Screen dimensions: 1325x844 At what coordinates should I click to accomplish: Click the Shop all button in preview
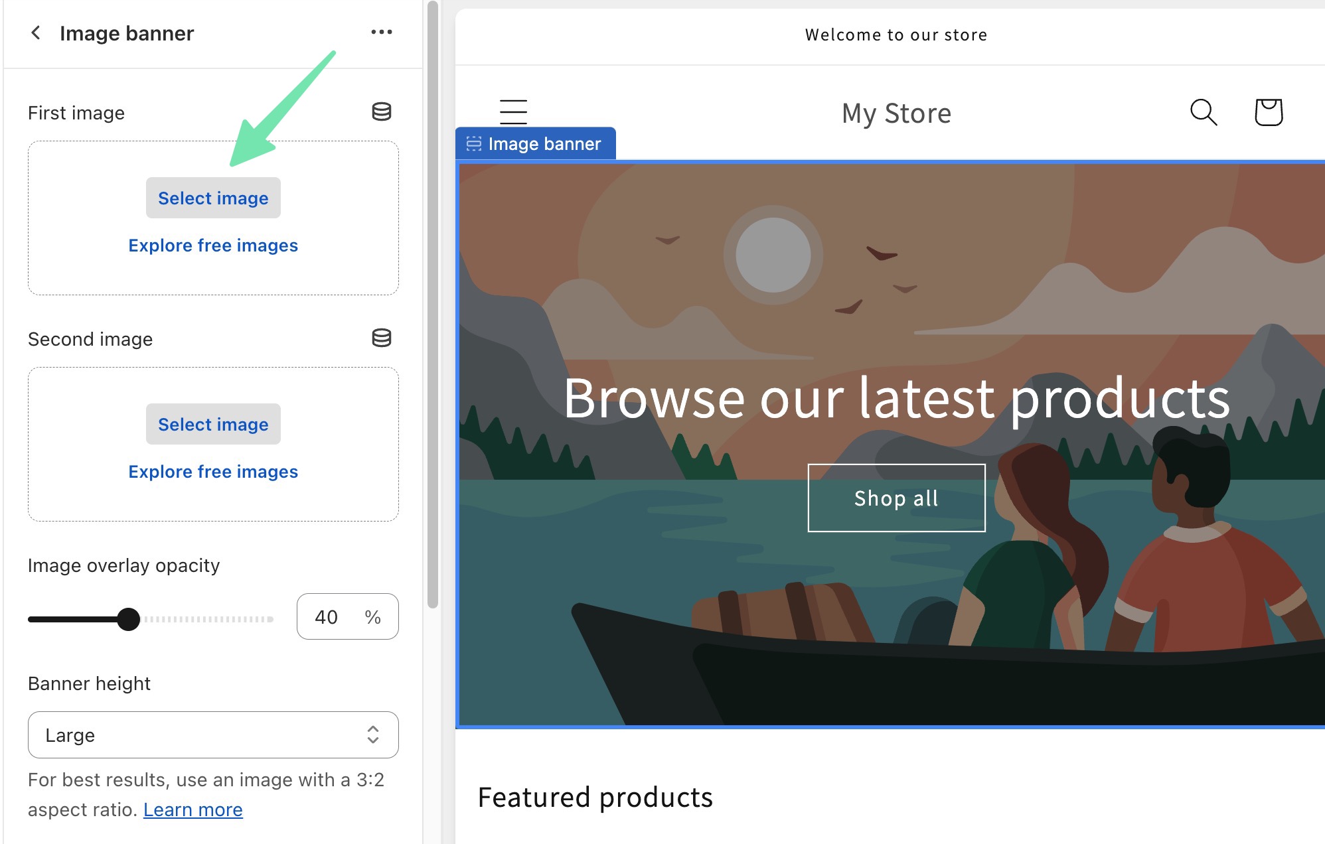[896, 498]
